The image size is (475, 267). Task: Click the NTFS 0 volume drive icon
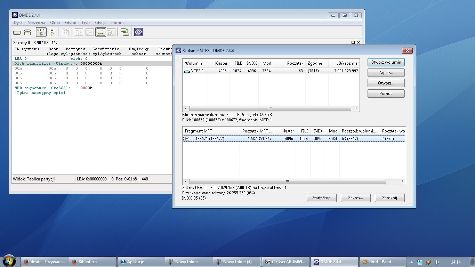coord(187,71)
